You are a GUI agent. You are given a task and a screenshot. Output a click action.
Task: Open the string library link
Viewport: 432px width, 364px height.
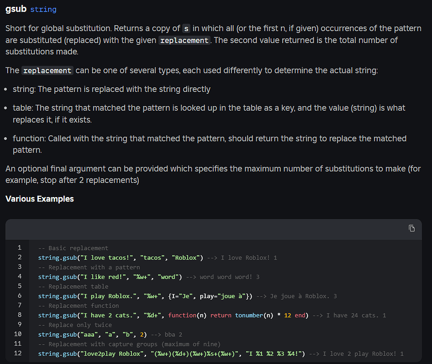[43, 9]
